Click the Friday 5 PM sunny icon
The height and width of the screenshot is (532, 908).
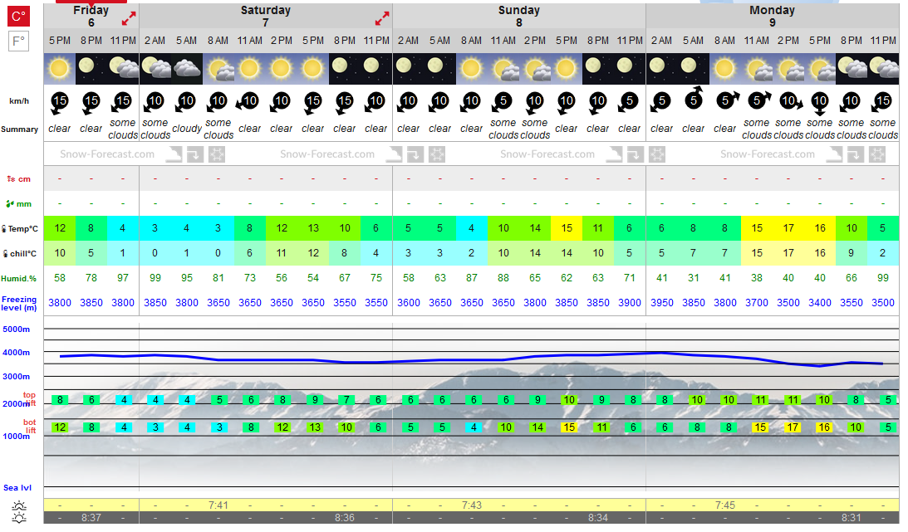tap(60, 69)
